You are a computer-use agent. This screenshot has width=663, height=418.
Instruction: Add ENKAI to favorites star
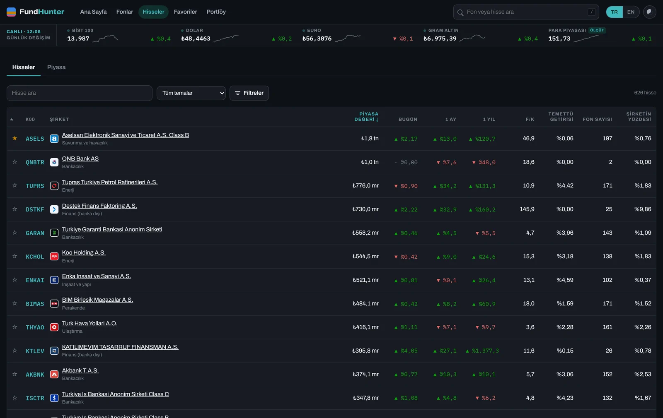tap(15, 280)
